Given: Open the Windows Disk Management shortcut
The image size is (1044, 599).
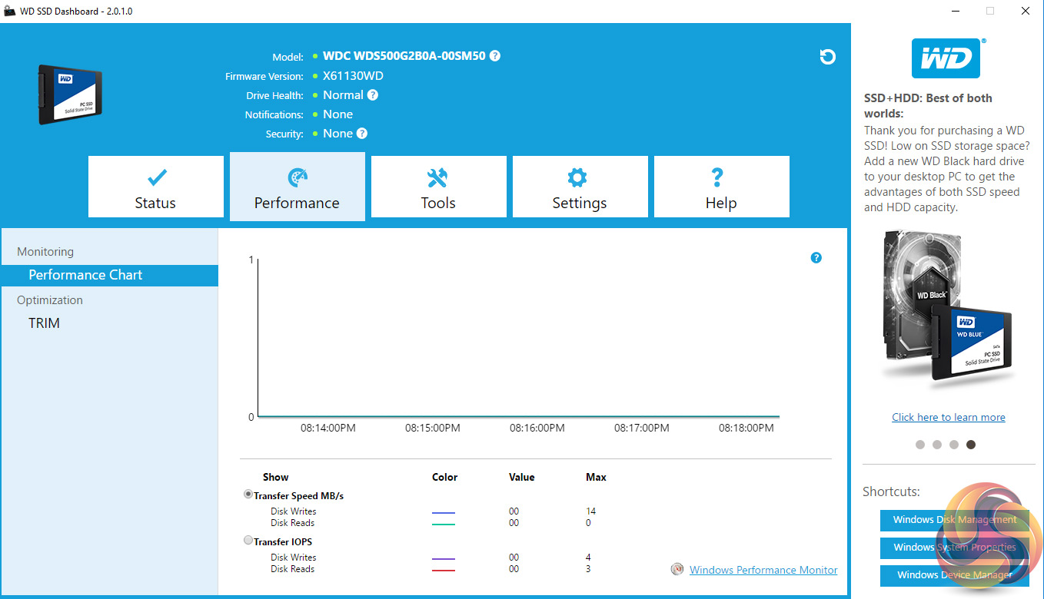Looking at the screenshot, I should point(954,520).
